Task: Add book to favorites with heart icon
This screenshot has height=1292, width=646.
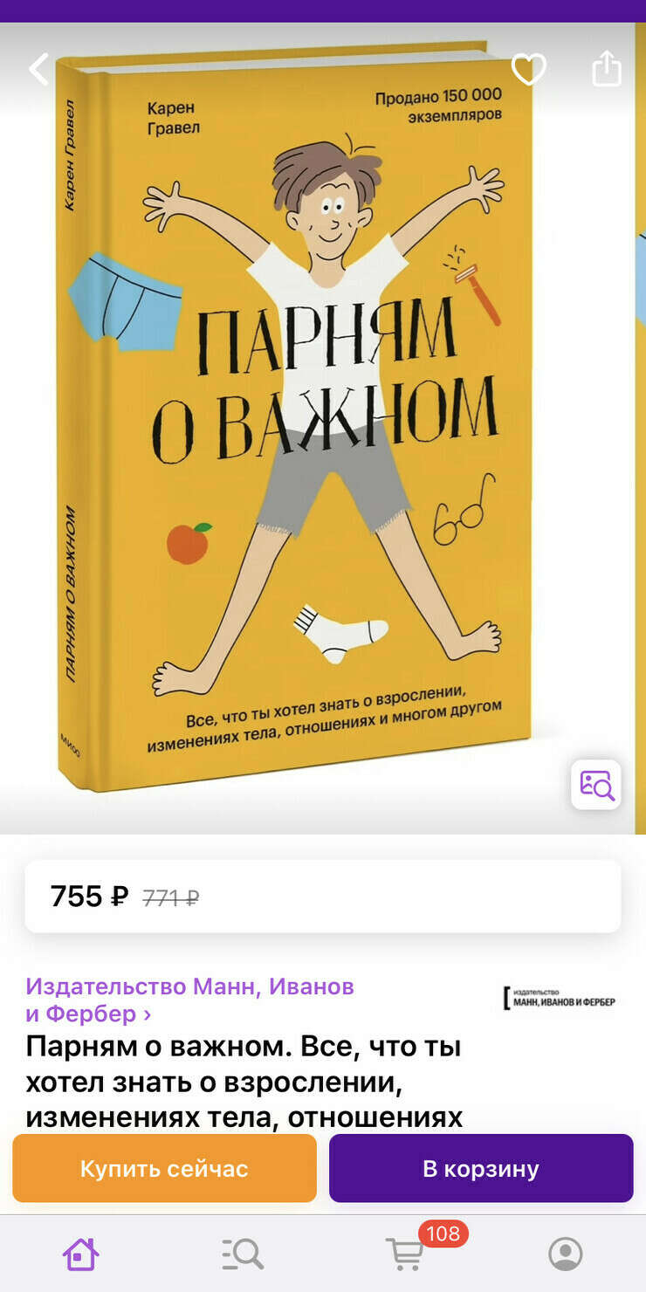Action: coord(528,69)
